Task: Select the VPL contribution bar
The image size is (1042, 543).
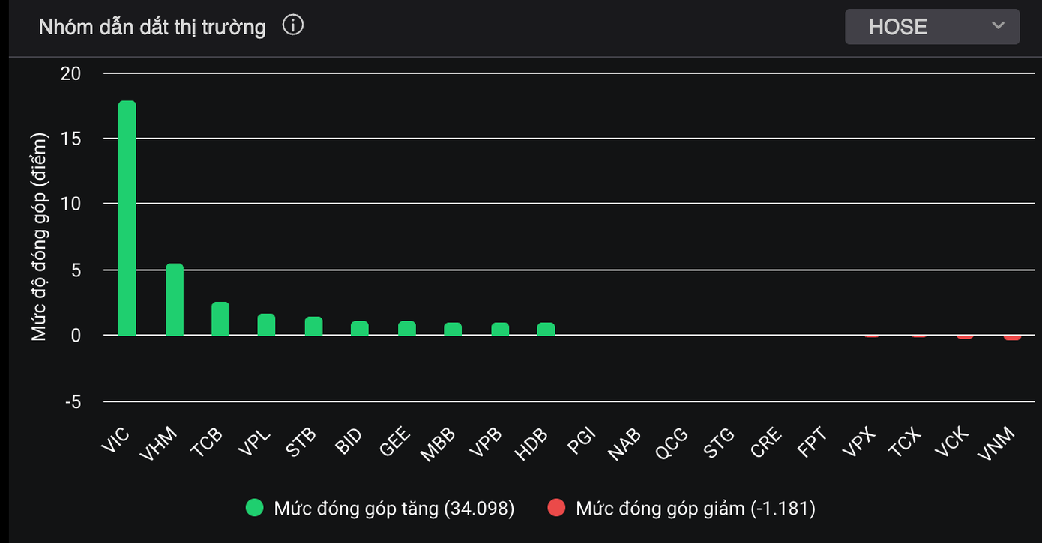Action: [x=266, y=324]
